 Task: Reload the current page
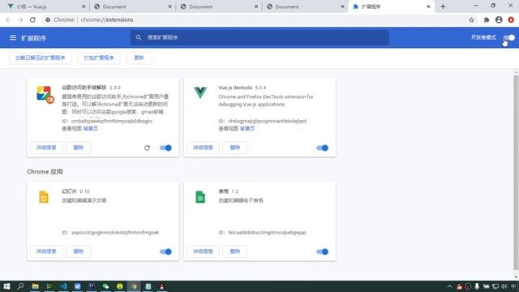click(32, 19)
